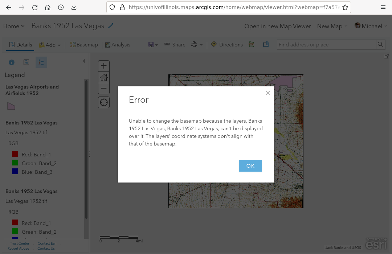The width and height of the screenshot is (392, 254).
Task: Open the Basemap gallery
Action: (x=83, y=45)
